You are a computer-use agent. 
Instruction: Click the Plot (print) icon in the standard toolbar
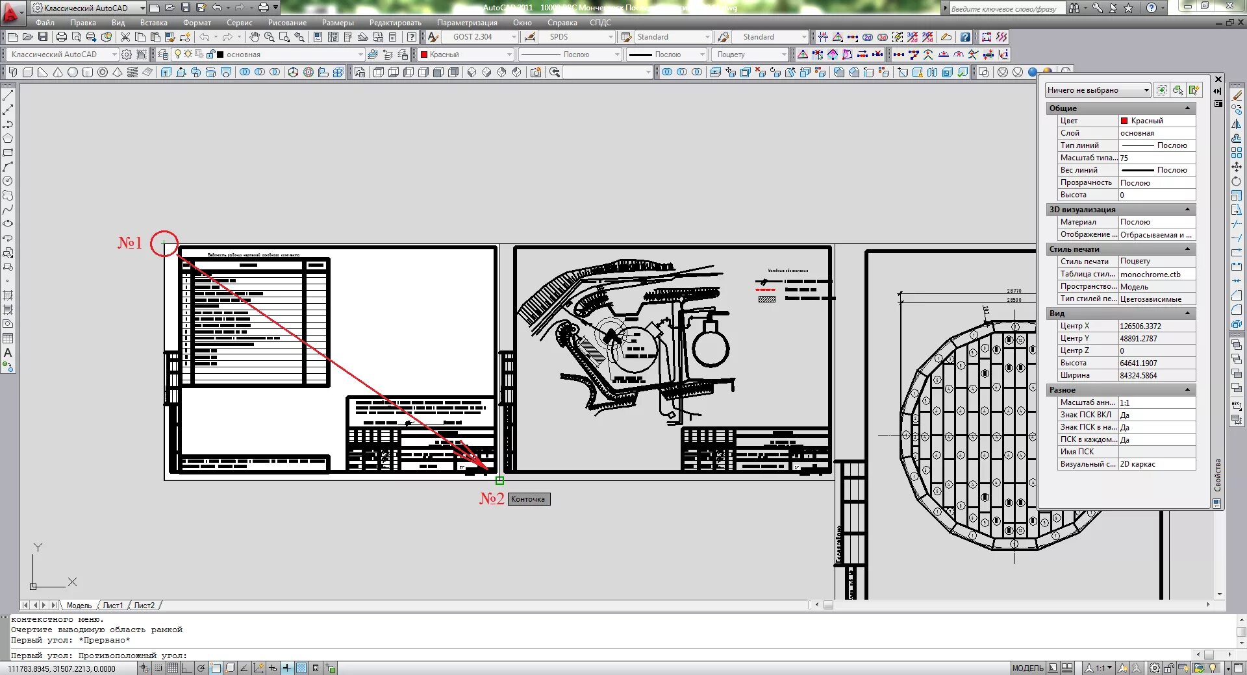62,37
